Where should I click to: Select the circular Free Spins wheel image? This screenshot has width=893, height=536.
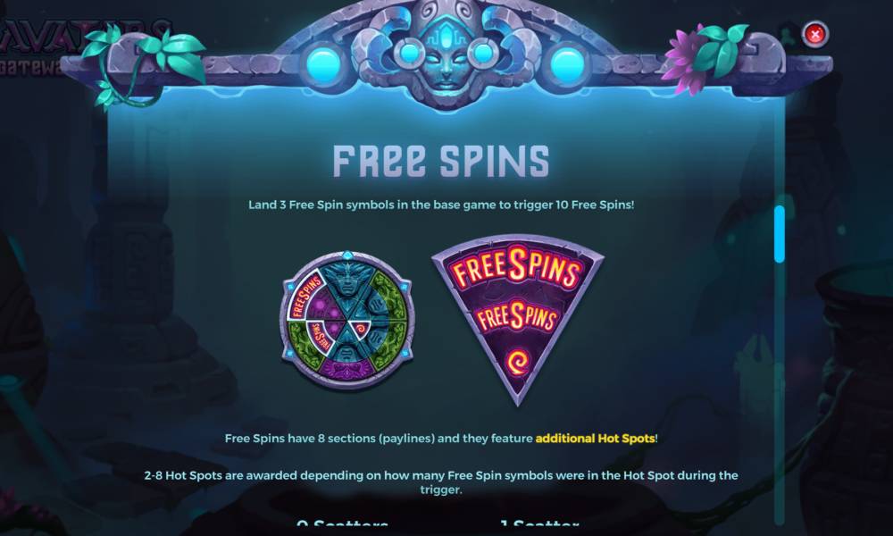[x=347, y=321]
